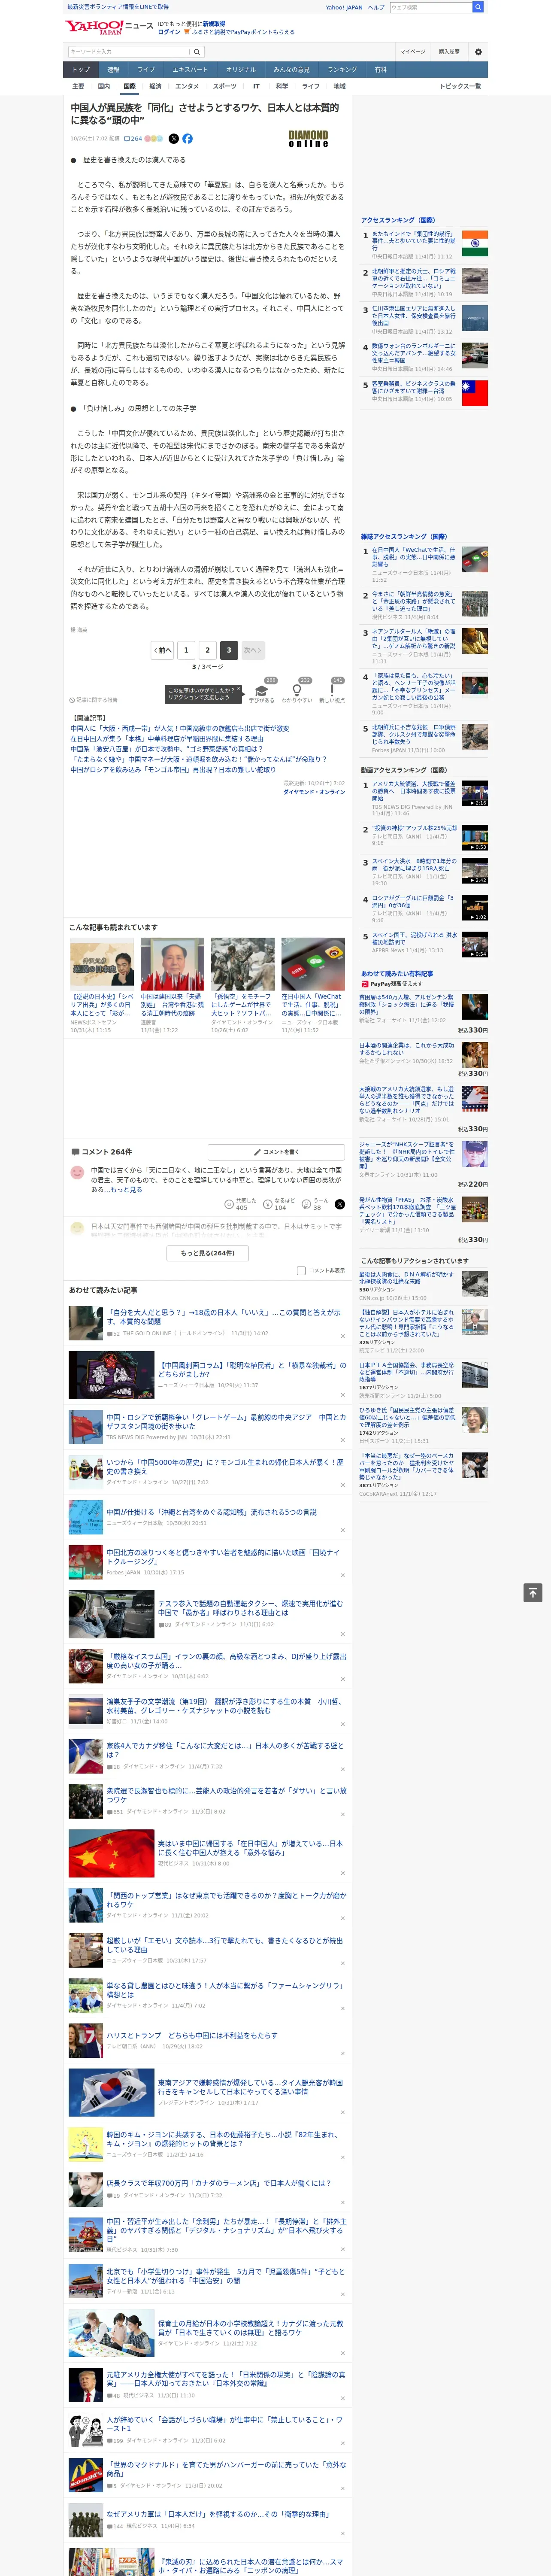Click the Diamond Online logo
This screenshot has height=2576, width=551.
coord(308,139)
